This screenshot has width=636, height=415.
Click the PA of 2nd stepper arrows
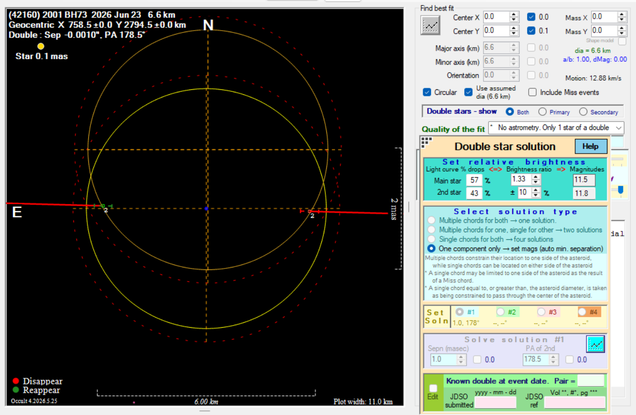coord(554,359)
